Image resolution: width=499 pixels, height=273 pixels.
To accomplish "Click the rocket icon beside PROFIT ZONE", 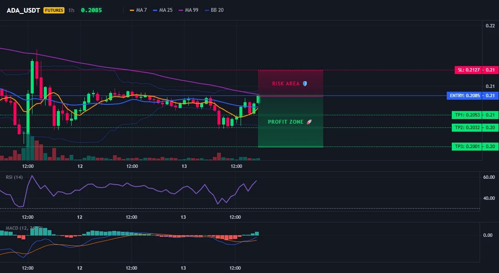I will click(309, 122).
